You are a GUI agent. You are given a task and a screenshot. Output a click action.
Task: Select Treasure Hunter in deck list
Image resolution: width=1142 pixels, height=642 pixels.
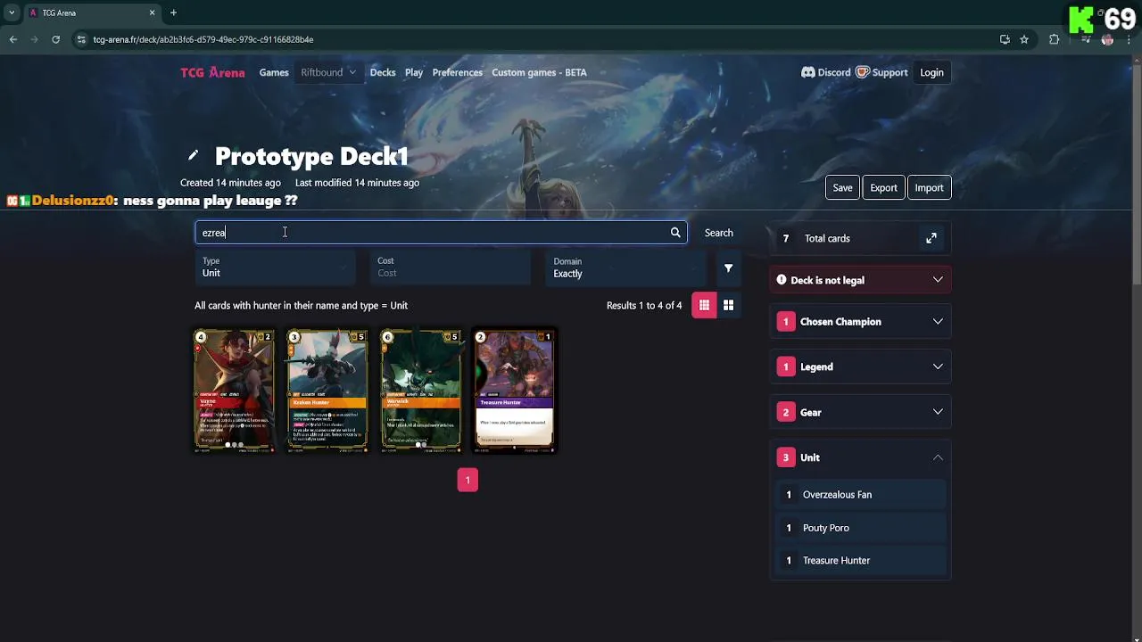(x=860, y=561)
